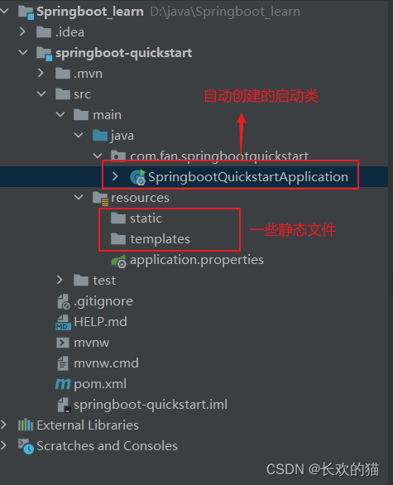Click the HELP.md markdown file icon

[63, 322]
